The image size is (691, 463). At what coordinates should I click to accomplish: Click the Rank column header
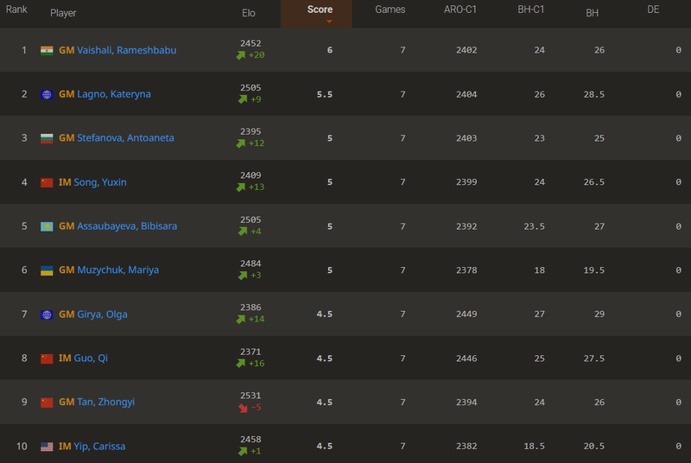coord(16,10)
